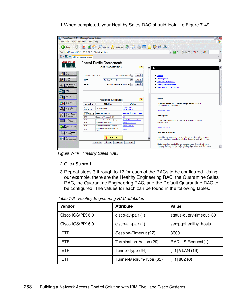Click the green Go button beside the address bar
The width and height of the screenshot is (247, 301).
pos(175,52)
